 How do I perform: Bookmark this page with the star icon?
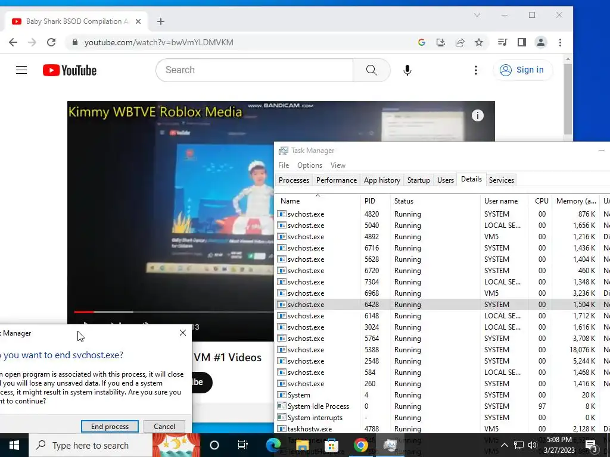(479, 42)
